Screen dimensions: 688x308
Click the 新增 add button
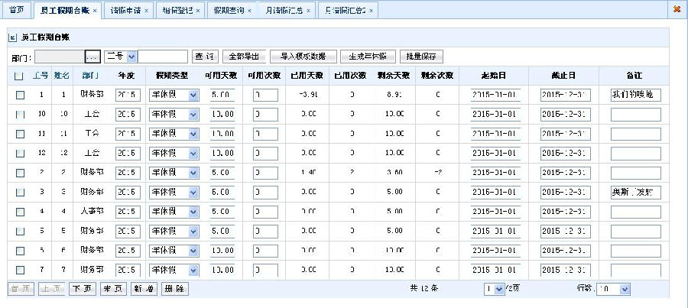tap(144, 289)
